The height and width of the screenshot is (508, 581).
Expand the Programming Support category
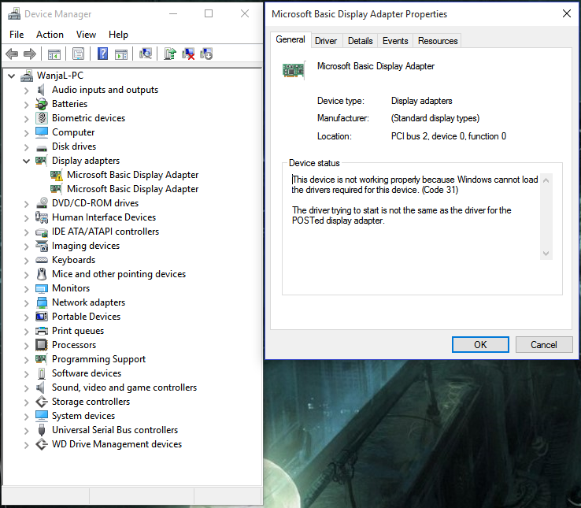coord(26,360)
